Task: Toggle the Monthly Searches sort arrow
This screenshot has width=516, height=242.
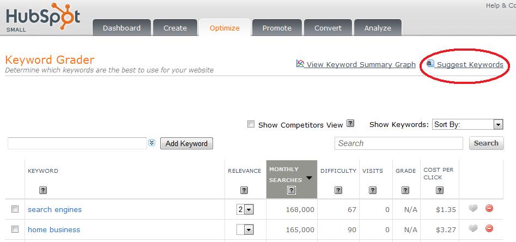Action: [309, 178]
